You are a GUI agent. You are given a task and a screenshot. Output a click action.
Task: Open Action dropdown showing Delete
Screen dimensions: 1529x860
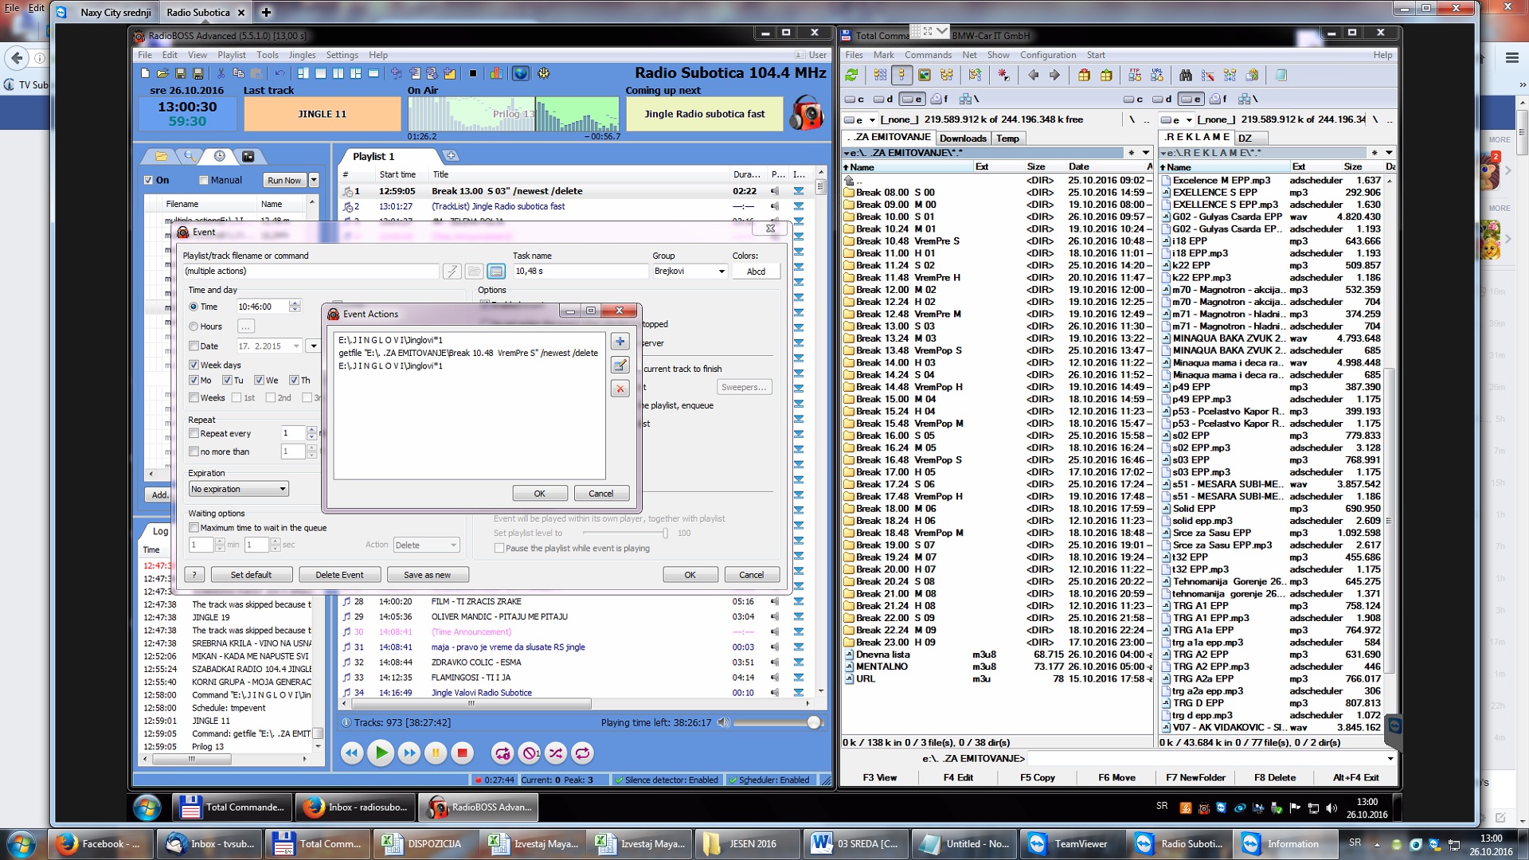coord(426,545)
